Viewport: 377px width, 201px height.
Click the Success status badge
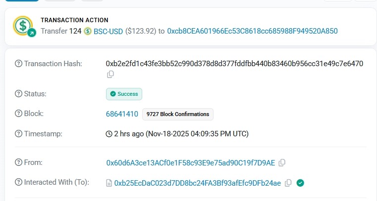click(x=124, y=94)
